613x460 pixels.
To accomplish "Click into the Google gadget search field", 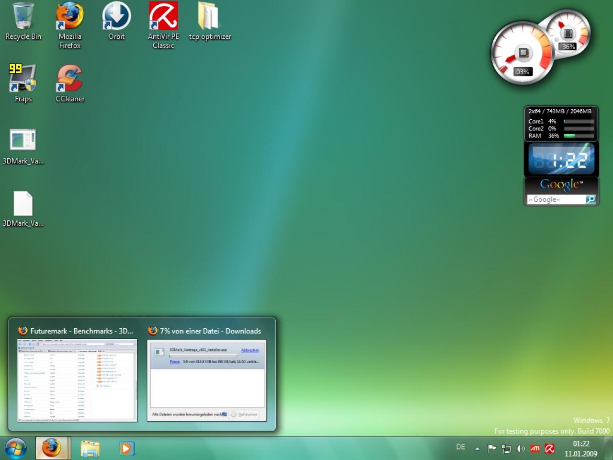I will pyautogui.click(x=556, y=199).
